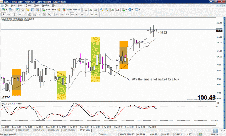226x136 pixels.
Task: Open the Indicators list icon
Action: 124,10
